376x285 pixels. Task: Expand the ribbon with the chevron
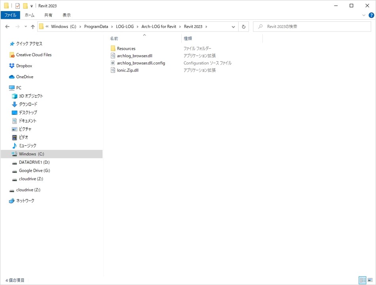[x=363, y=15]
